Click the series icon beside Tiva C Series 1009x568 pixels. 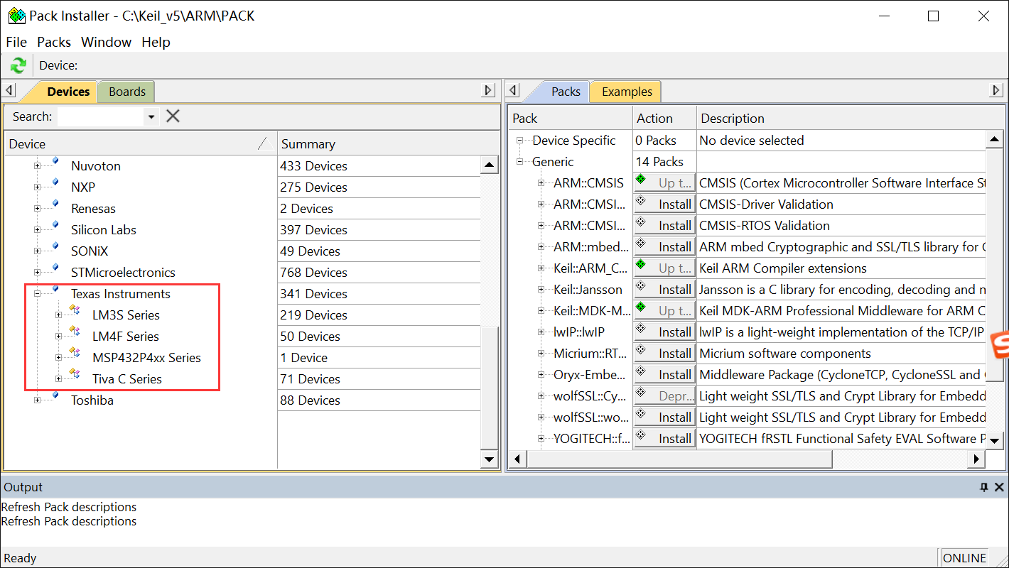click(x=75, y=374)
